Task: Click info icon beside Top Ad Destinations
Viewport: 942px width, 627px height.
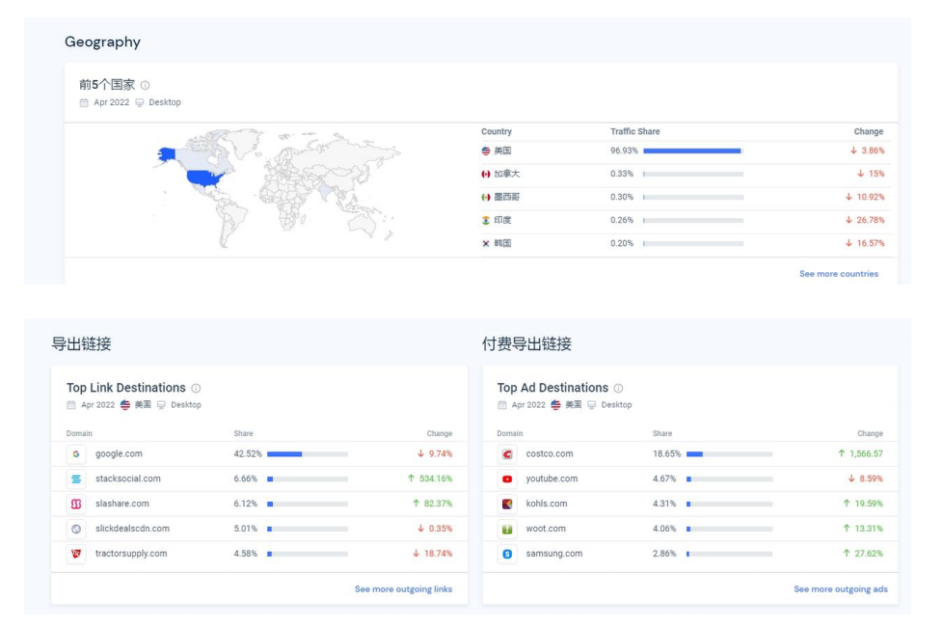Action: point(618,389)
